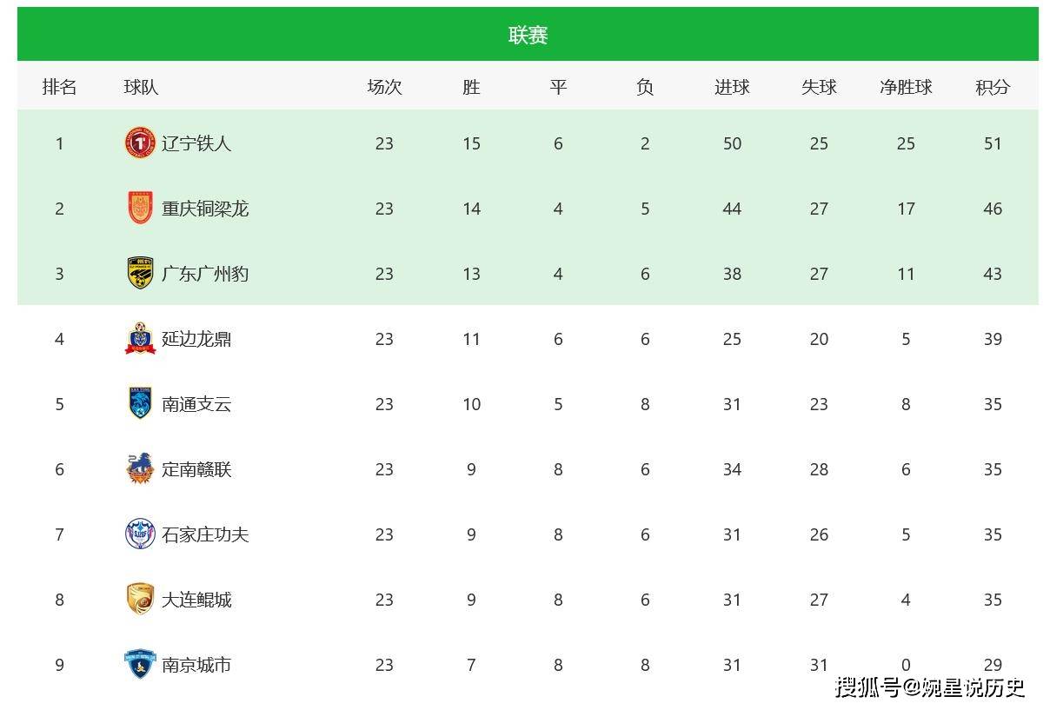Image resolution: width=1050 pixels, height=710 pixels.
Task: Click the 广东广州豹 team logo
Action: click(140, 274)
